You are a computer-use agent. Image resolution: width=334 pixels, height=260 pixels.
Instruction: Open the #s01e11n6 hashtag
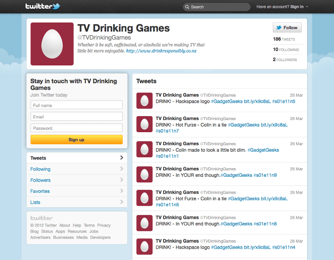click(167, 205)
